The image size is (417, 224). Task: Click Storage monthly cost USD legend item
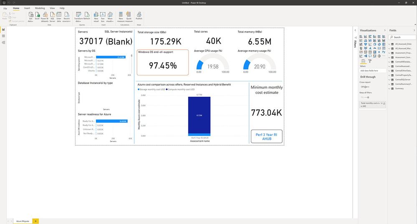[152, 89]
